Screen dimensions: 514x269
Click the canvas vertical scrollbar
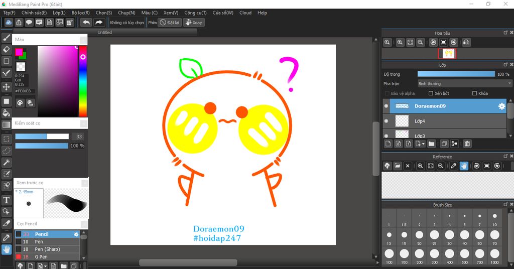[375, 149]
